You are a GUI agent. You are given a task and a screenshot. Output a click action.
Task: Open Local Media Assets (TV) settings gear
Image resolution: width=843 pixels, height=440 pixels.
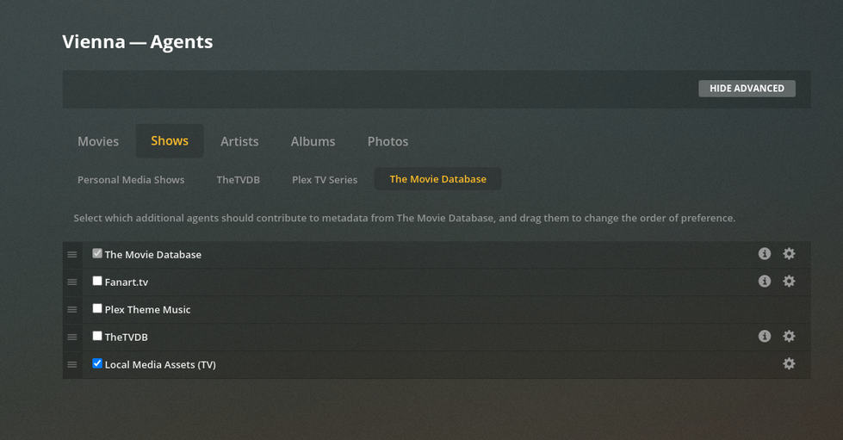(789, 364)
